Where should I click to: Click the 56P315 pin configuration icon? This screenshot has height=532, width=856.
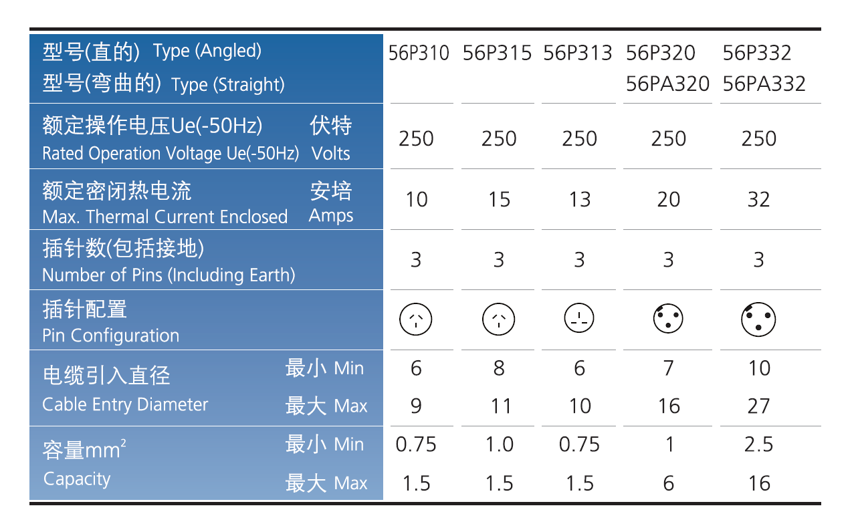tap(498, 320)
